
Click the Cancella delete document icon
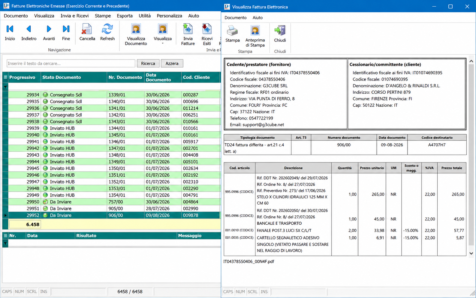click(87, 29)
